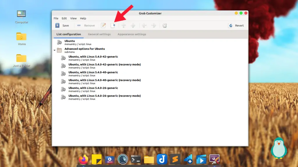Viewport: 298px width, 167px height.
Task: Launch the terminal from the dock
Action: click(136, 160)
